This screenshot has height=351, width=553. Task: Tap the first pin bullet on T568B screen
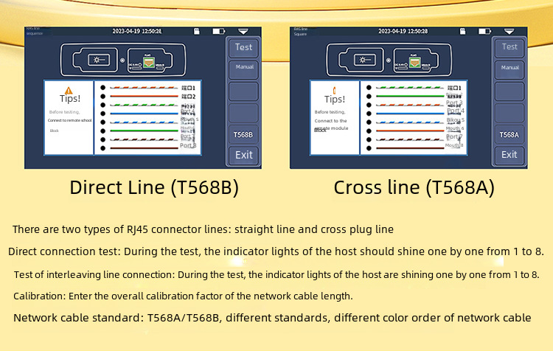coord(102,88)
